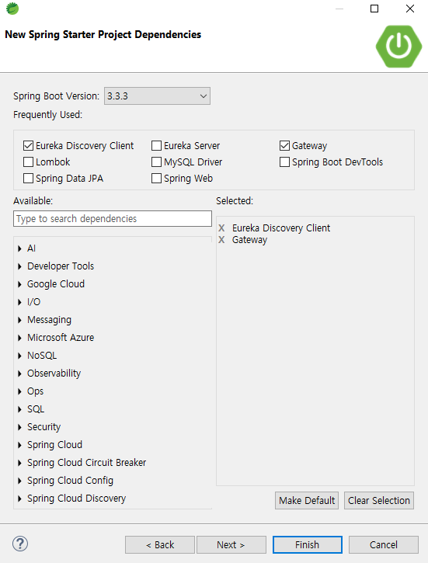Check the Spring Data JPA checkbox
428x563 pixels.
[x=29, y=179]
